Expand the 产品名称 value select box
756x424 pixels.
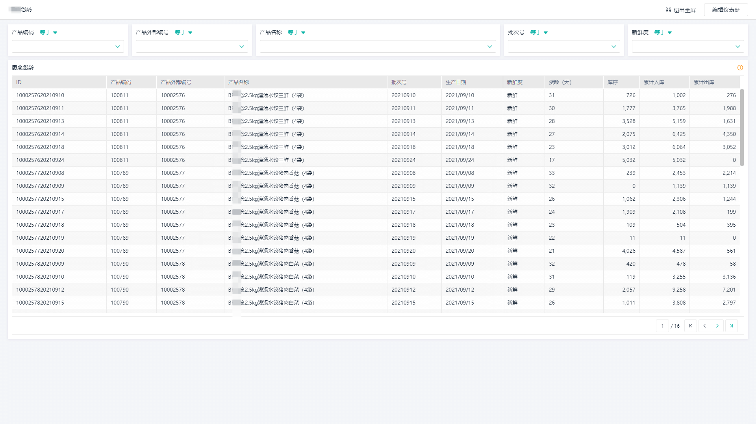378,46
